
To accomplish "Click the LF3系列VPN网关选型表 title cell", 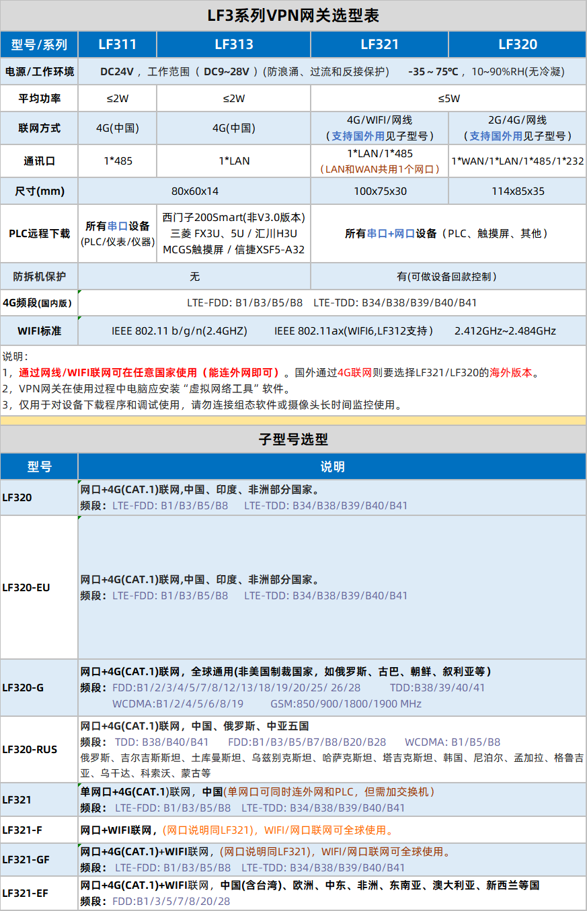I will tap(293, 15).
